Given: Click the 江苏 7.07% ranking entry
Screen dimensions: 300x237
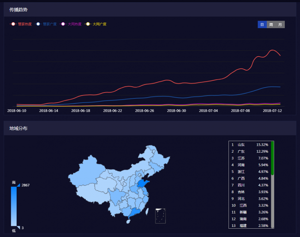Looking at the screenshot, I should tap(250, 158).
